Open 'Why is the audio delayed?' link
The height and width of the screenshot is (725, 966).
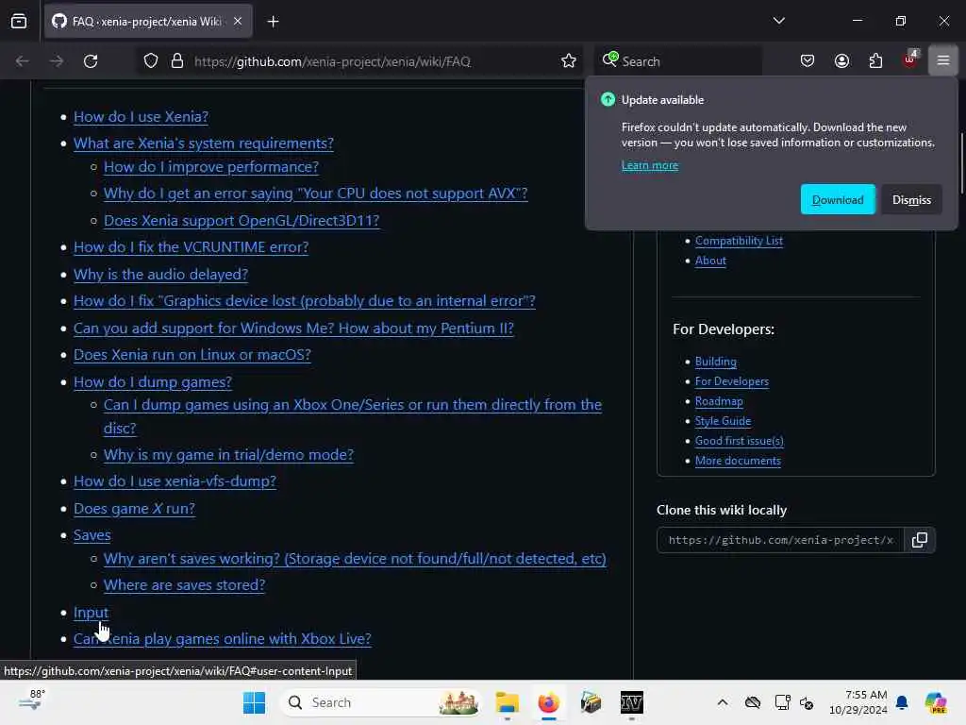point(160,274)
